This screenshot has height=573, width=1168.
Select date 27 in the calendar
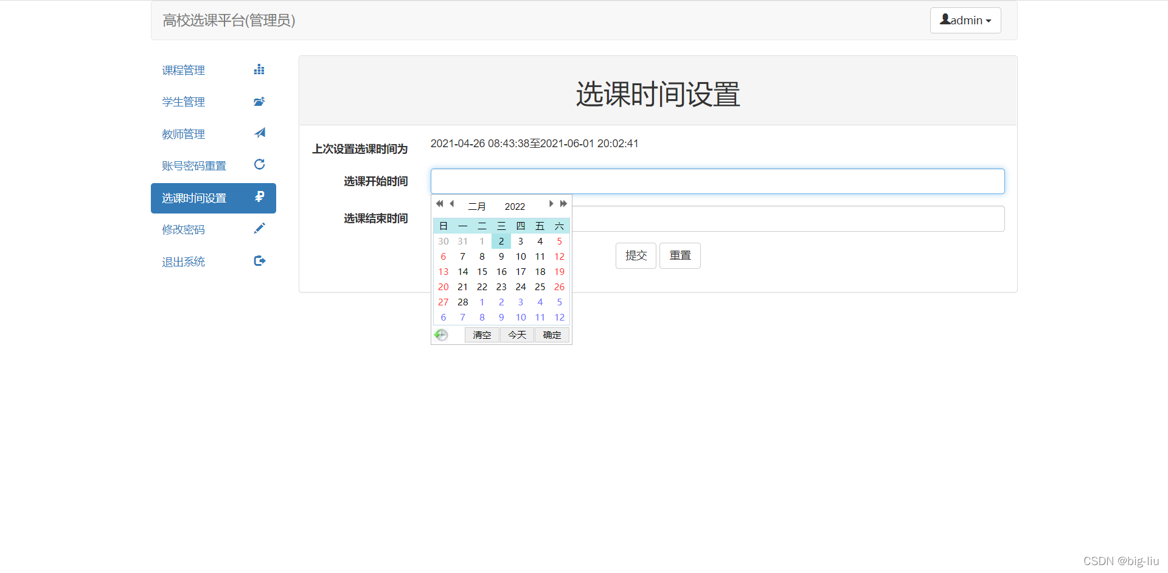[443, 302]
